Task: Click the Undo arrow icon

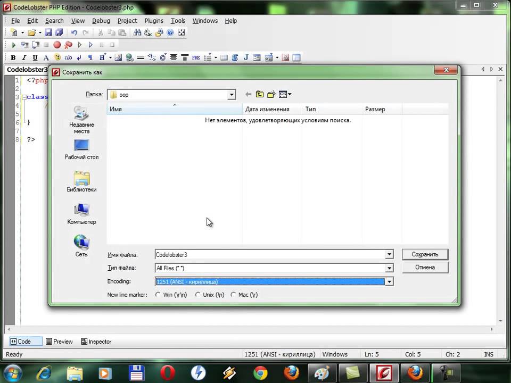Action: [x=75, y=32]
